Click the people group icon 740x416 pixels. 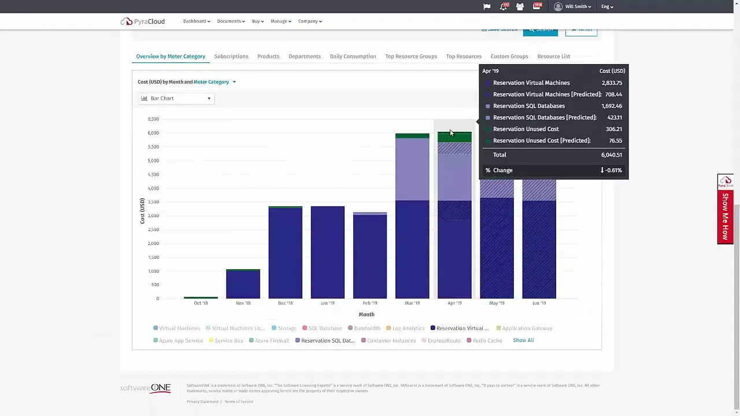coord(520,7)
